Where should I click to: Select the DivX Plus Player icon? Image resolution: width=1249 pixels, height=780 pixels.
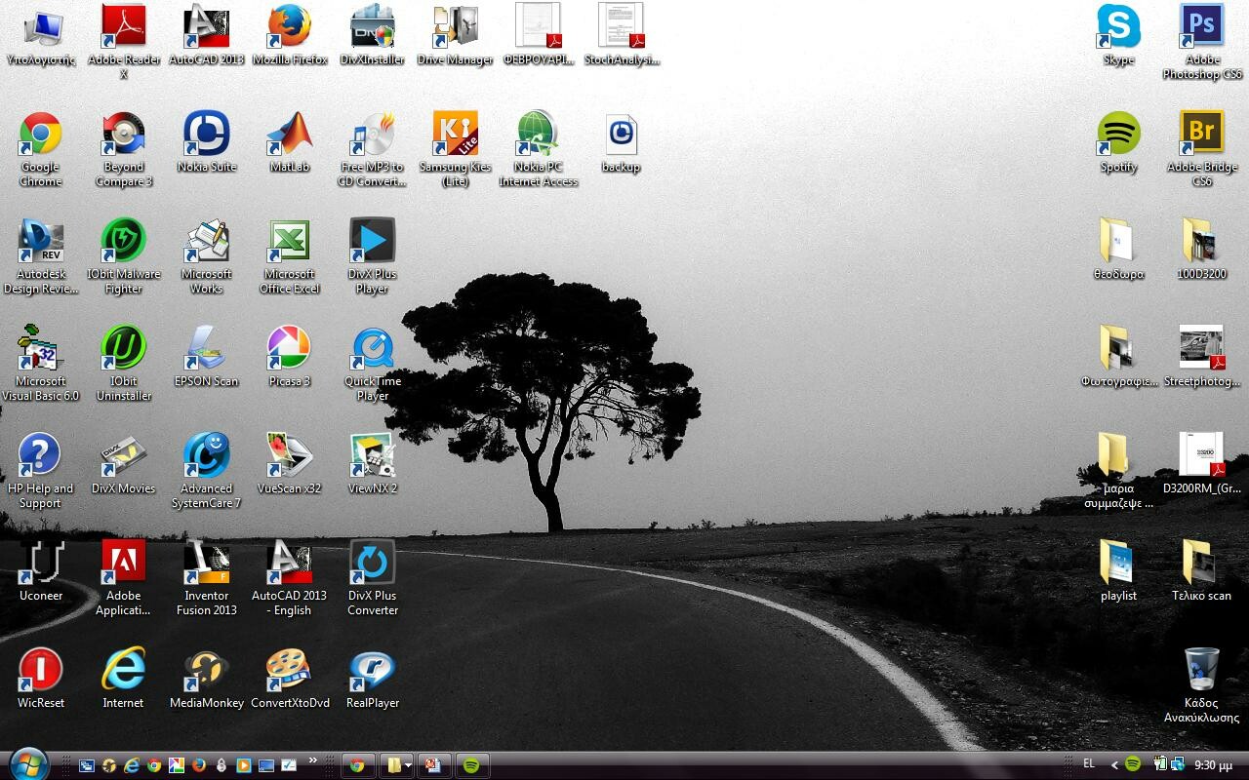point(373,242)
